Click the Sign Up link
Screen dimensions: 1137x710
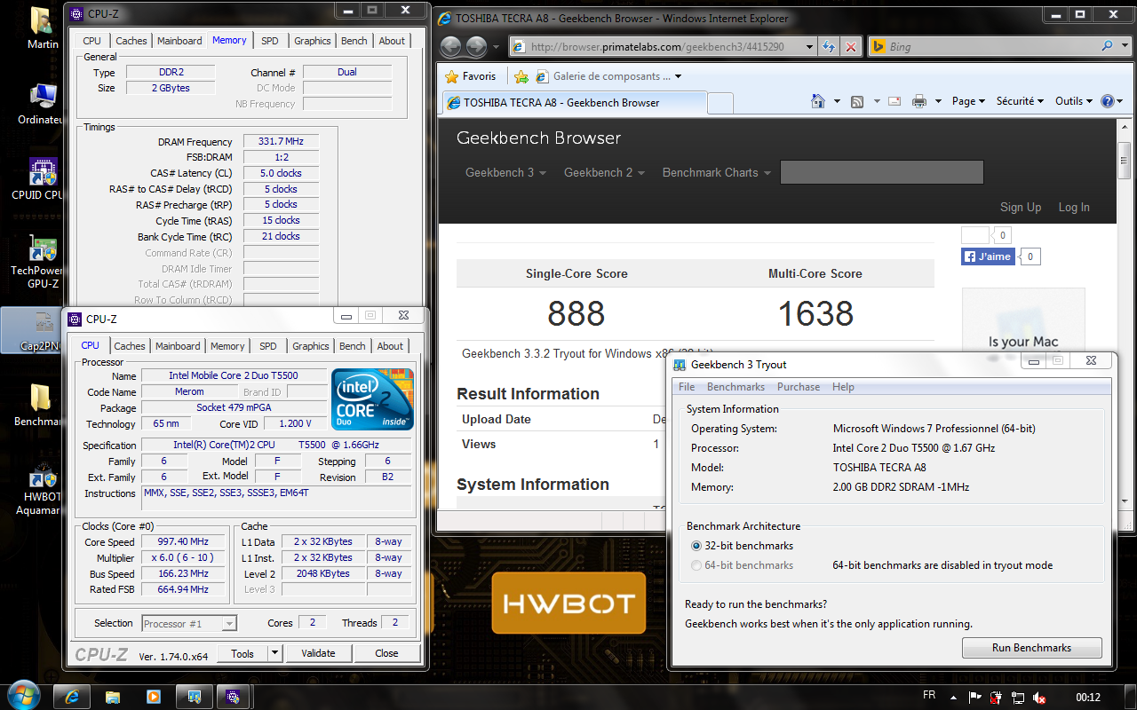pyautogui.click(x=1021, y=207)
